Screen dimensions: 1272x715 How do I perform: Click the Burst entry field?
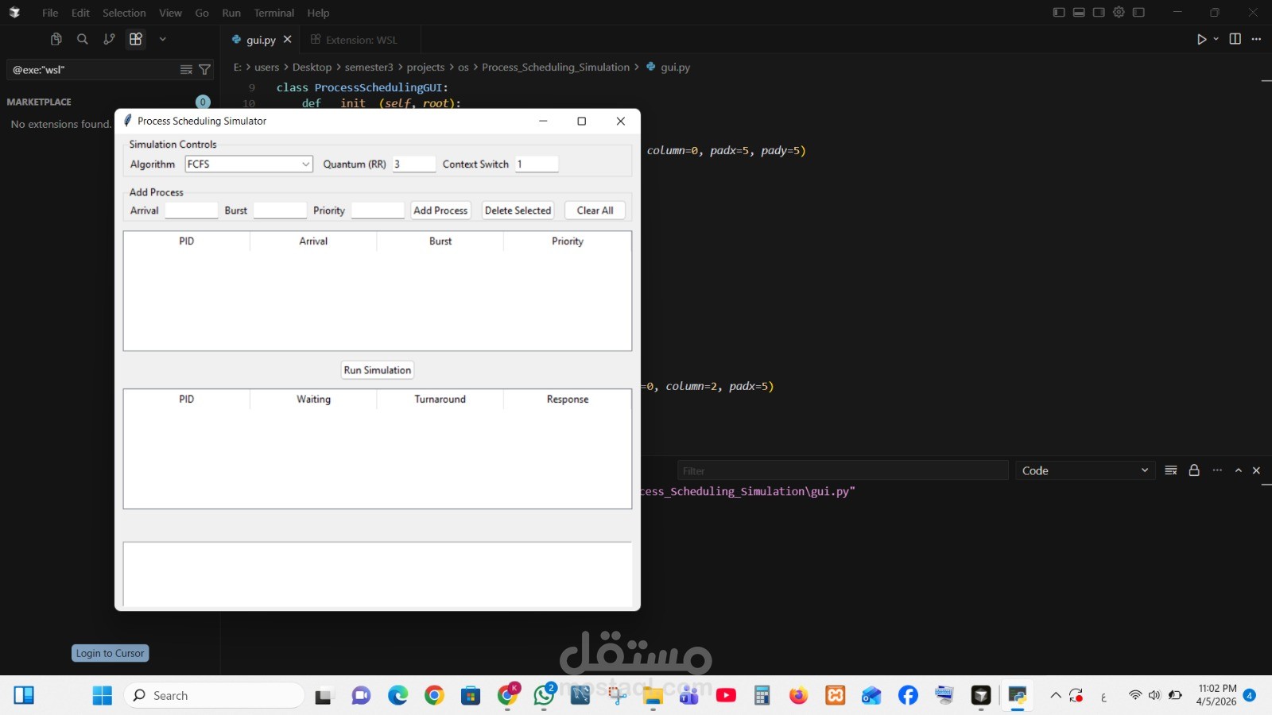(x=280, y=211)
